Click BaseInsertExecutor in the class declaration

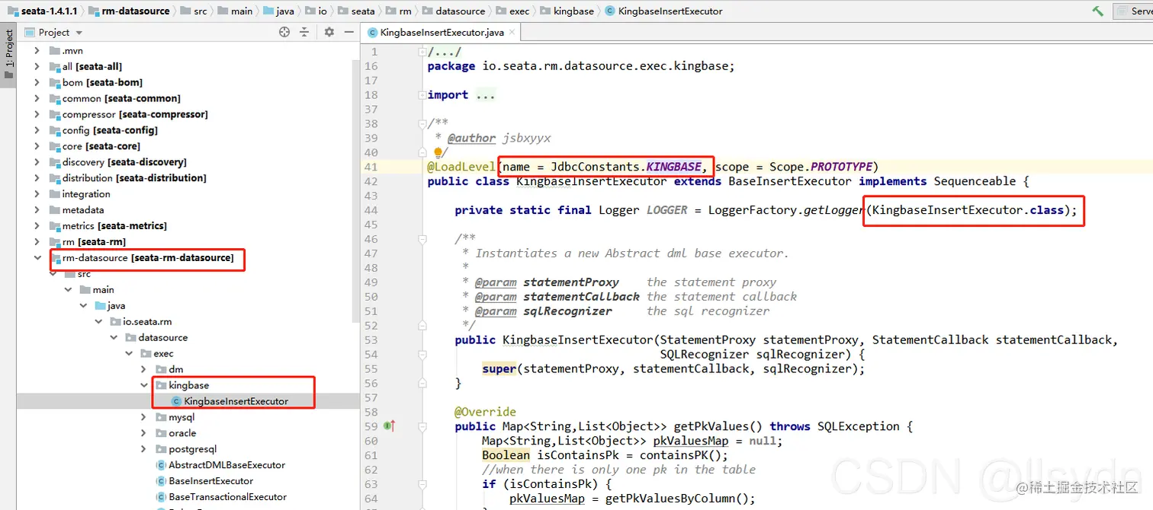pos(790,181)
